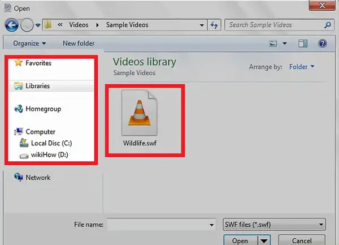Expand the Open button split arrow

(264, 240)
